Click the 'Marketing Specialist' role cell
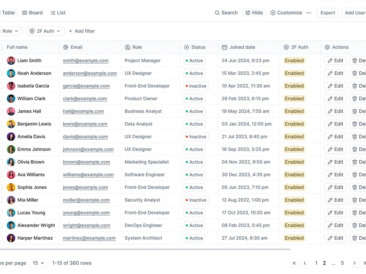The width and height of the screenshot is (366, 274). tap(147, 162)
